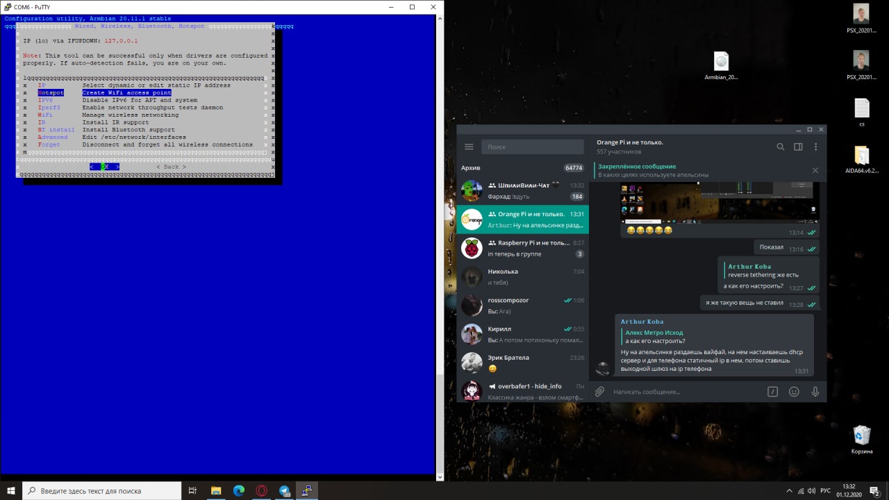The image size is (889, 500).
Task: Click the PuTTY title bar icon
Action: click(8, 7)
